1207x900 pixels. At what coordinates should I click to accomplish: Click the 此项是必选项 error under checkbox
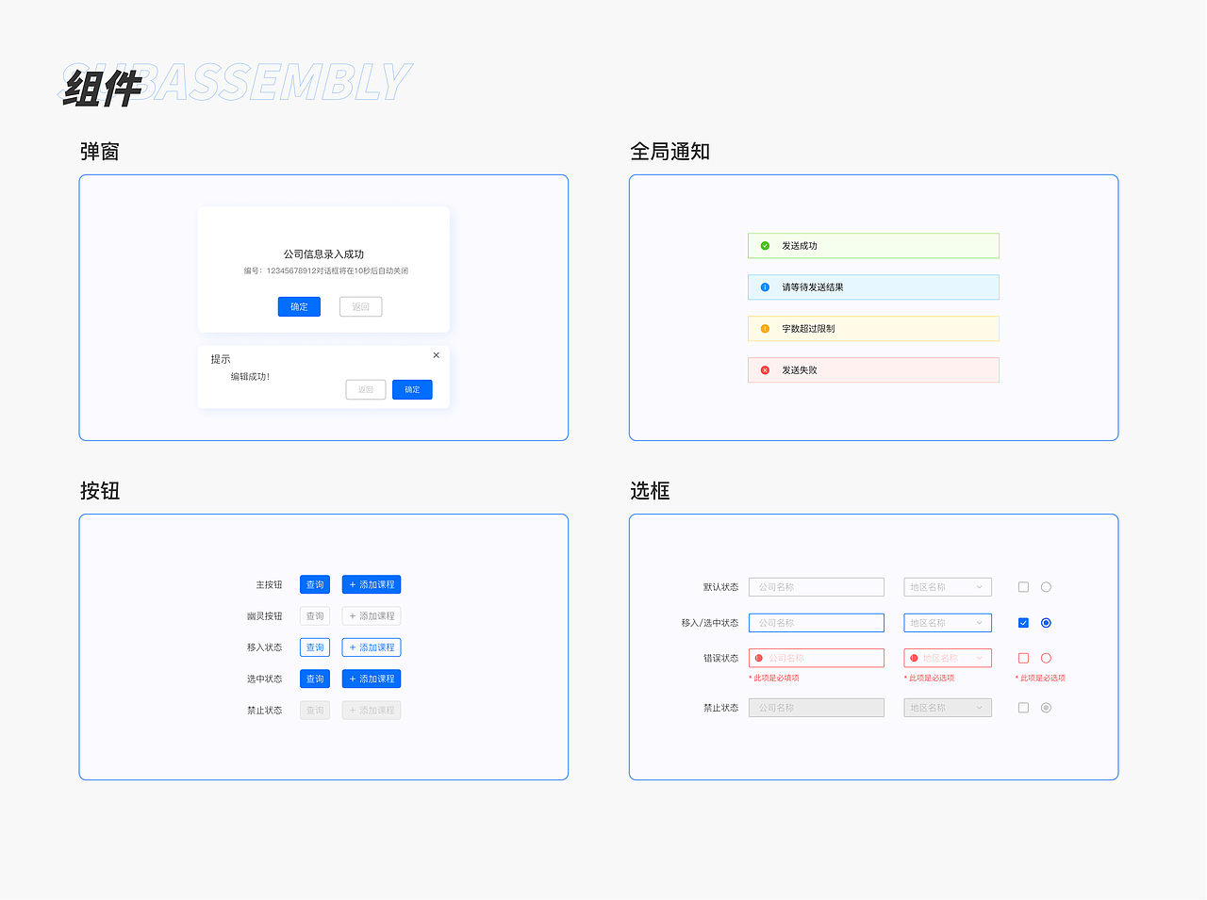pyautogui.click(x=1040, y=679)
